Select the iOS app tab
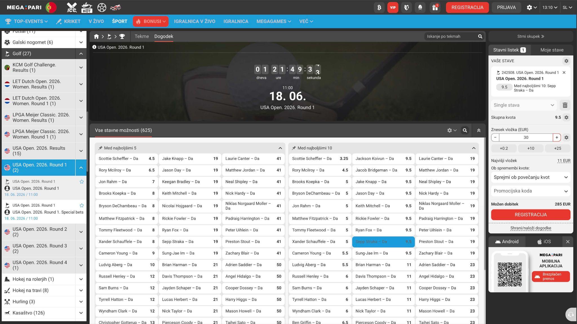577x324 pixels. (x=544, y=242)
